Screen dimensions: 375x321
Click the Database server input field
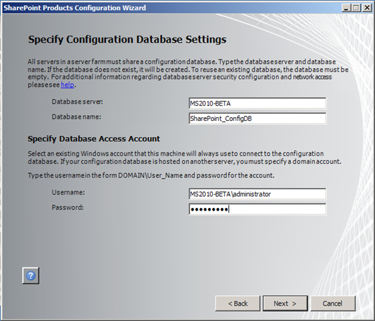pos(258,104)
